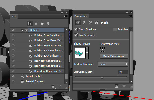Select Default Camera row
Viewport: 154px width, 100px height.
point(37,81)
